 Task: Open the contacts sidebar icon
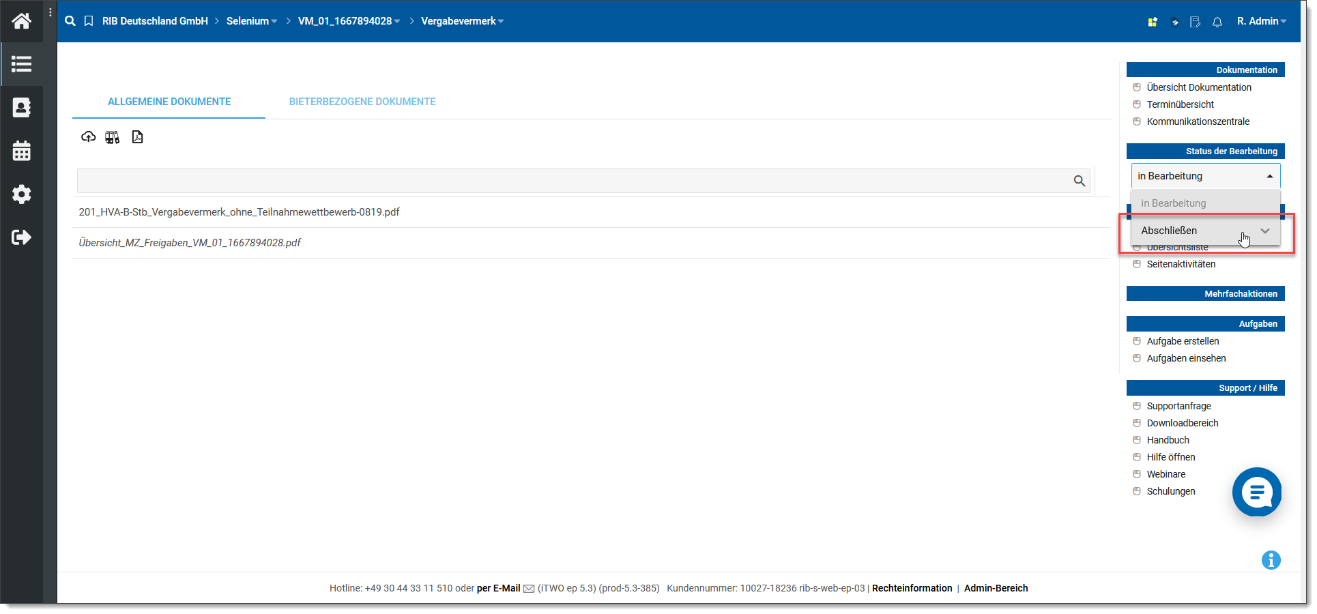(x=21, y=107)
